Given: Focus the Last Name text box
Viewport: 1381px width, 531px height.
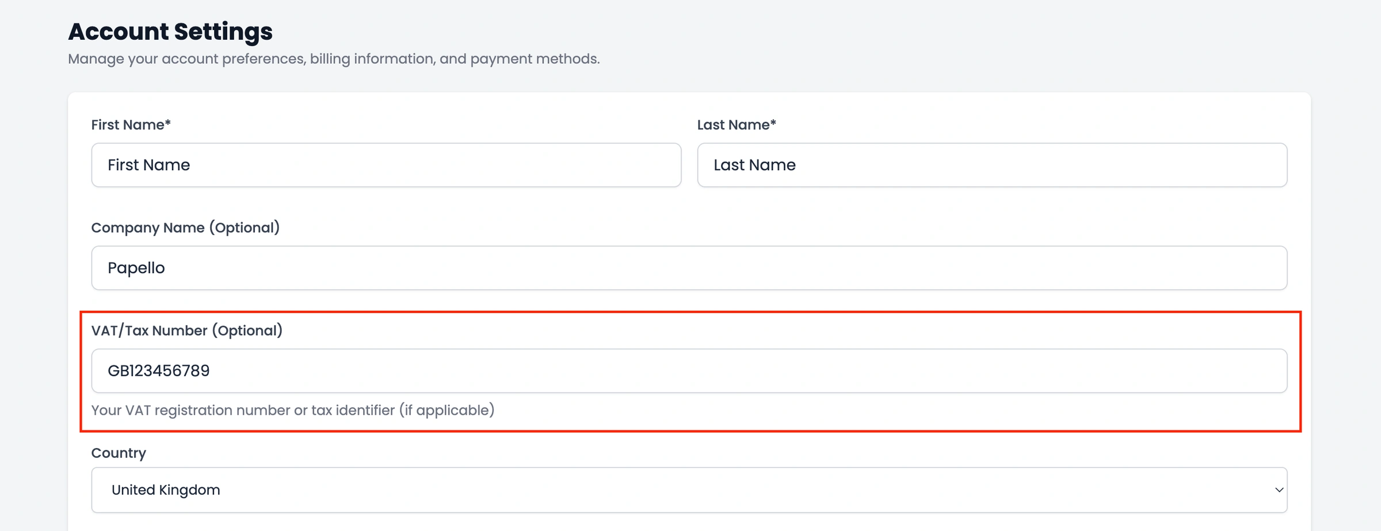Looking at the screenshot, I should tap(991, 165).
